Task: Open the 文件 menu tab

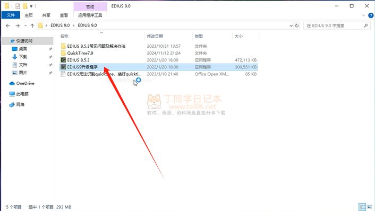Action: click(x=11, y=15)
